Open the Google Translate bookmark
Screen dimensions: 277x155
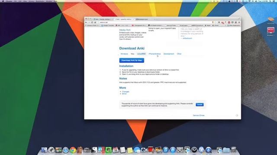108,25
